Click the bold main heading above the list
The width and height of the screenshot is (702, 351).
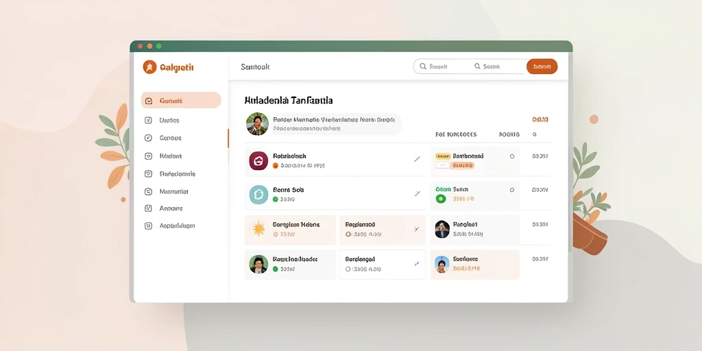pyautogui.click(x=289, y=100)
